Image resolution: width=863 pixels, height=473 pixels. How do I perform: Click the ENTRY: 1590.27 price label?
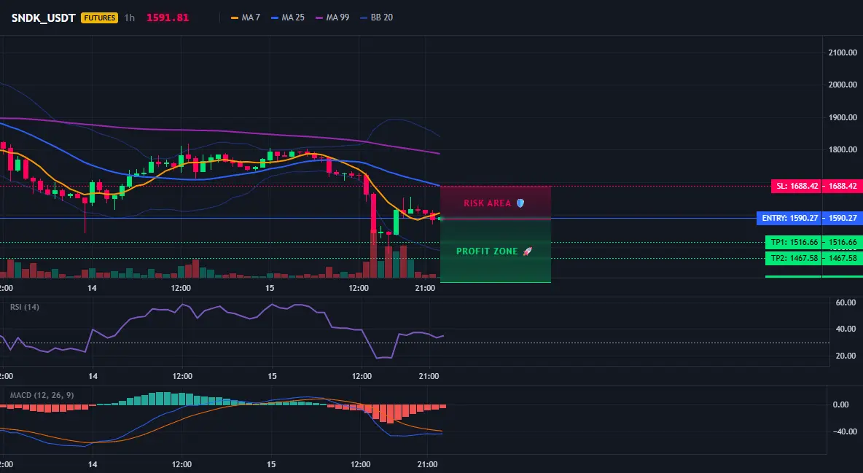pos(789,218)
